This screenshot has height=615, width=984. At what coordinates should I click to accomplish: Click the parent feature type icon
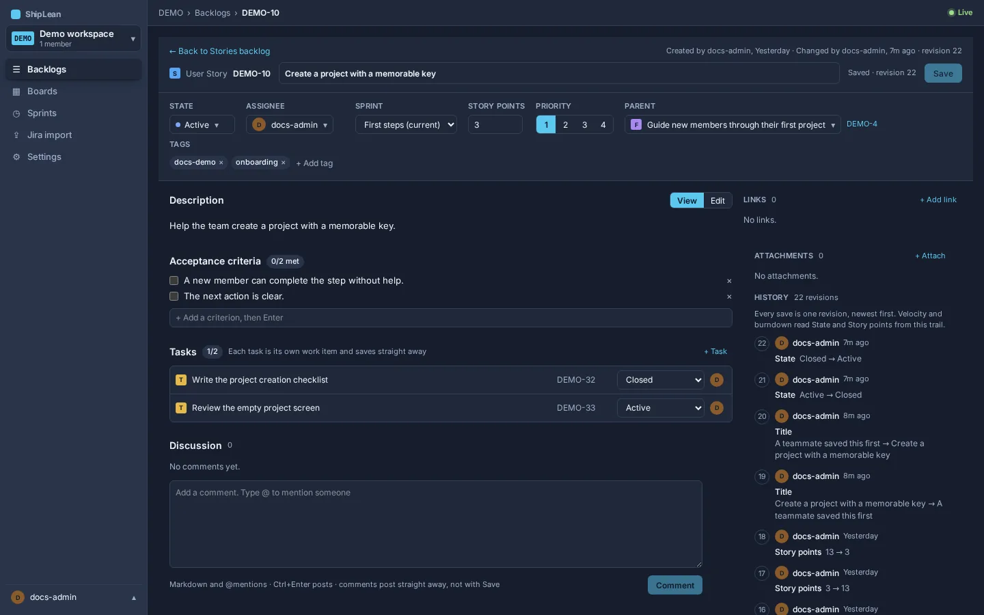point(636,124)
